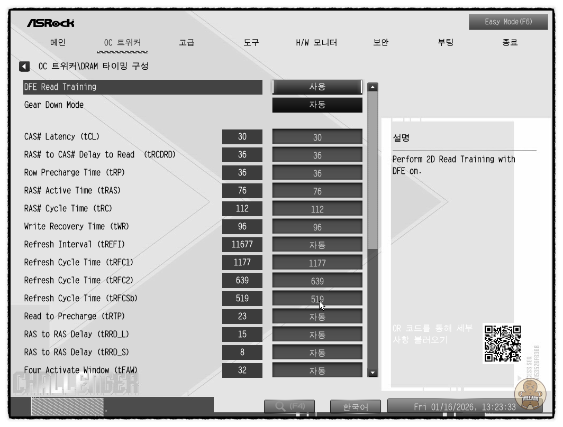
Task: Open Refresh Interval (tREFI) auto dropdown
Action: (x=317, y=245)
